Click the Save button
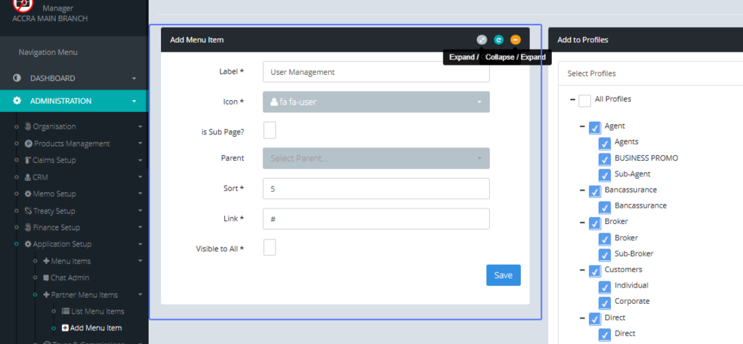 coord(503,275)
